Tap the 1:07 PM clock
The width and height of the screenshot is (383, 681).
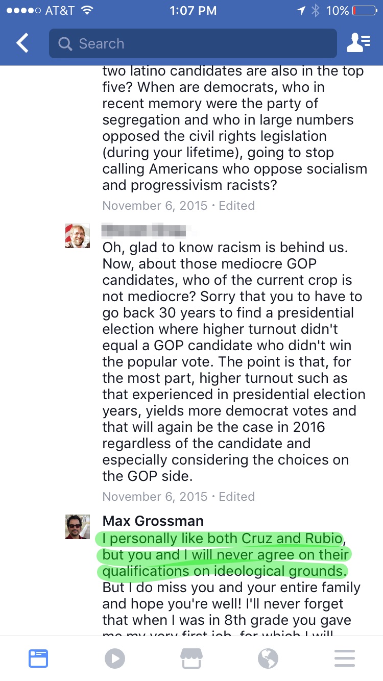pyautogui.click(x=193, y=11)
